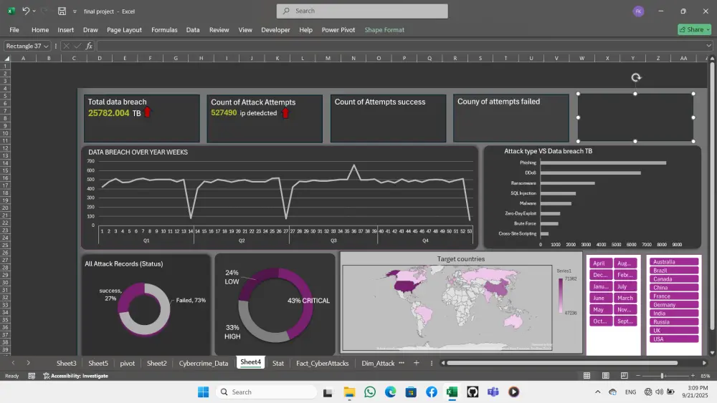Click the Share button
Screen dimensions: 717x403
[x=694, y=29]
